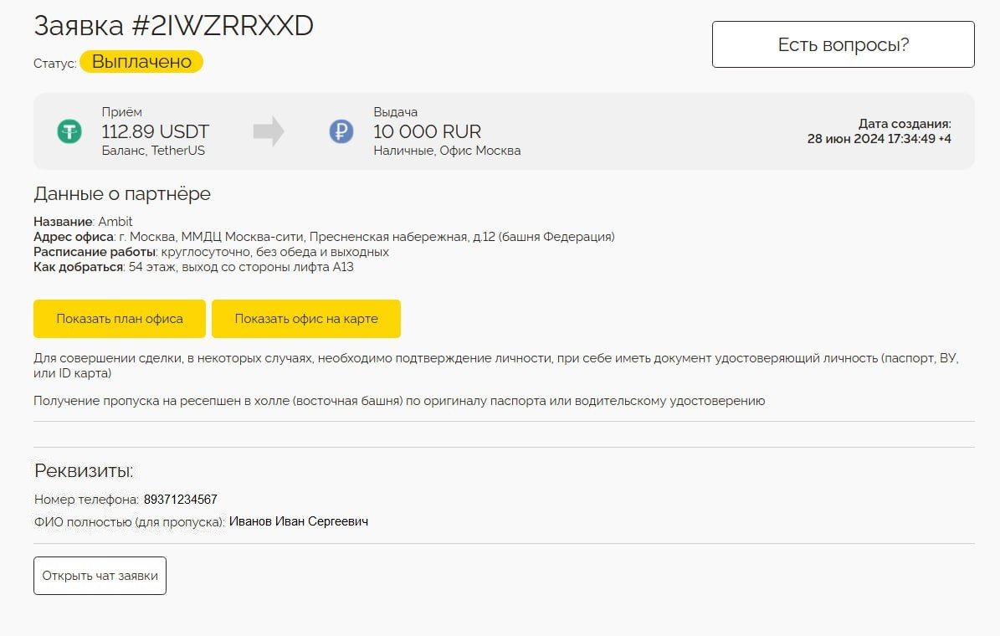Click the Реквизиты section heading
This screenshot has height=636, width=1000.
[x=84, y=470]
